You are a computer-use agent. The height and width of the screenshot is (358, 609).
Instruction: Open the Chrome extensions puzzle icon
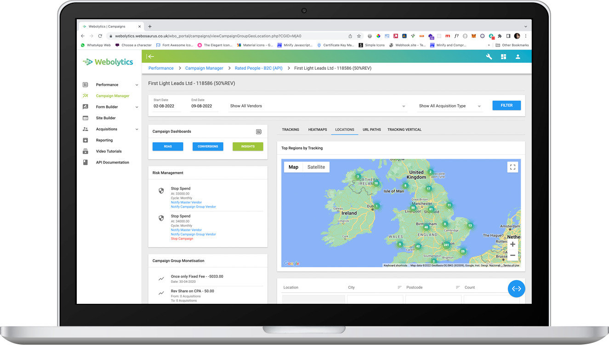[x=500, y=36]
